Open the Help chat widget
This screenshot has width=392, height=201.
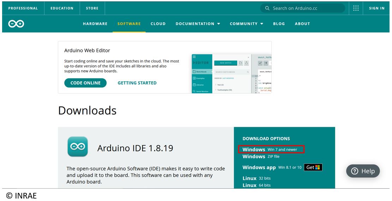tap(363, 171)
